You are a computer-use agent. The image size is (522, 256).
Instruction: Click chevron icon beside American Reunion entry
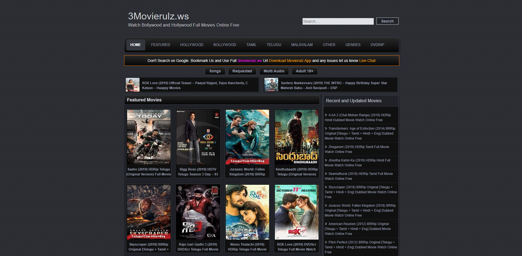pyautogui.click(x=326, y=224)
